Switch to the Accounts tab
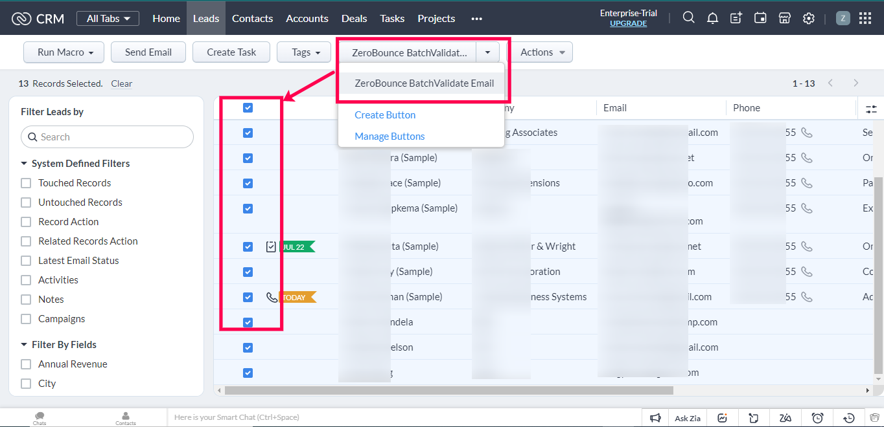The image size is (884, 427). click(307, 18)
